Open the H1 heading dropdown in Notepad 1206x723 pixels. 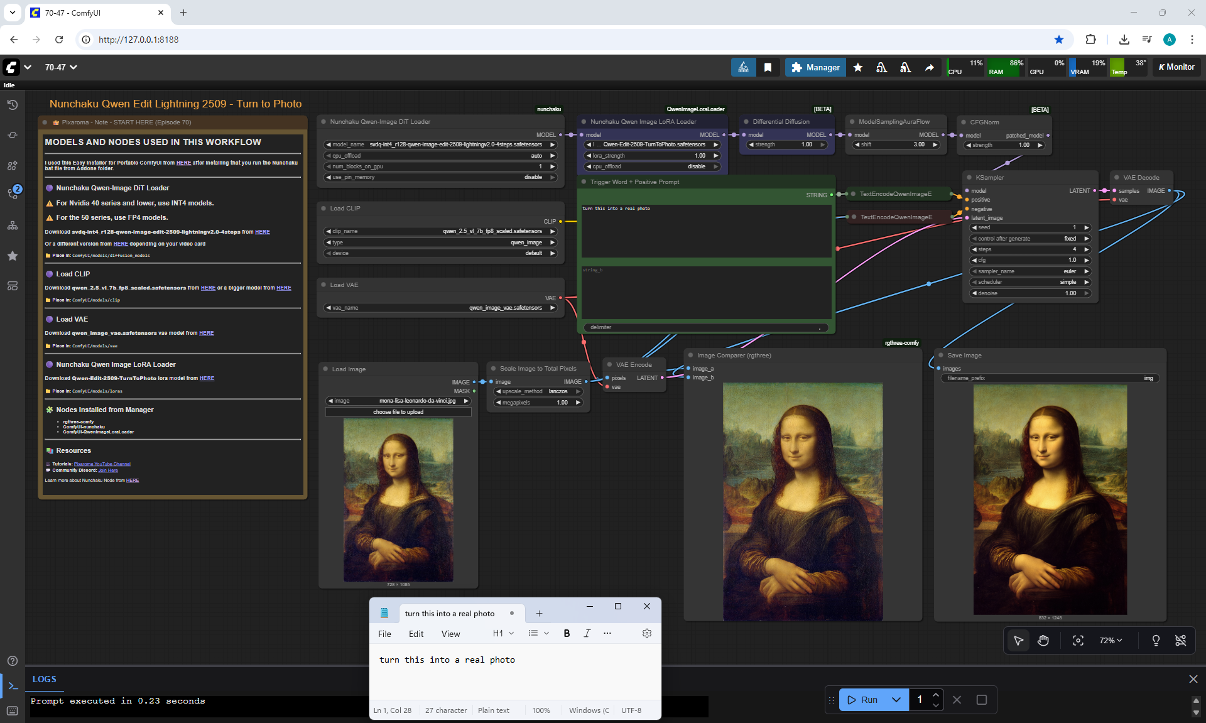[x=503, y=633]
